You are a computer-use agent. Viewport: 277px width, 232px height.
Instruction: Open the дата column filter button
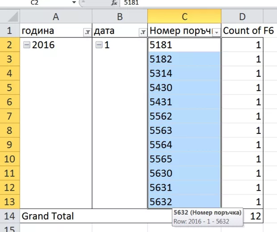[x=143, y=32]
